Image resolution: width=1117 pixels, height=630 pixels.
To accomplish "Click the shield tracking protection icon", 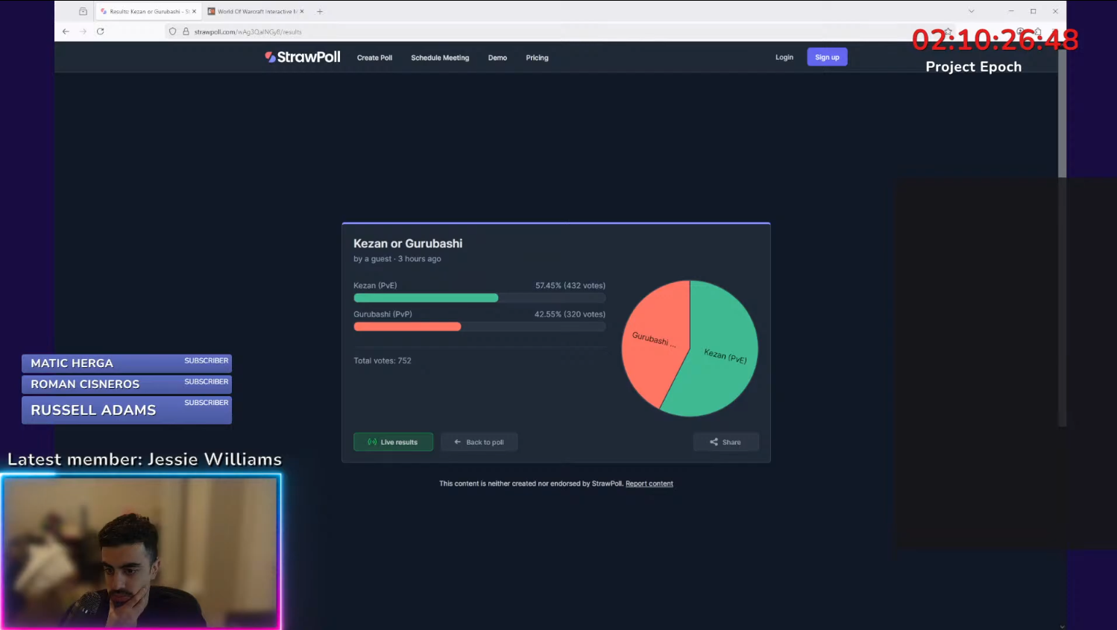I will tap(173, 32).
